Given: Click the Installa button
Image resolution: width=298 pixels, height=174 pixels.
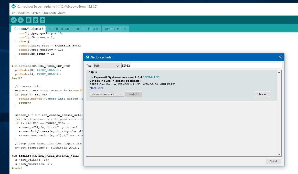Looking at the screenshot, I should tap(134, 94).
